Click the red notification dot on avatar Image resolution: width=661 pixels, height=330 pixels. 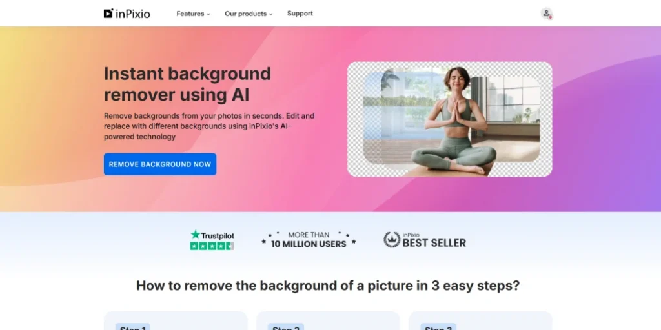click(550, 17)
